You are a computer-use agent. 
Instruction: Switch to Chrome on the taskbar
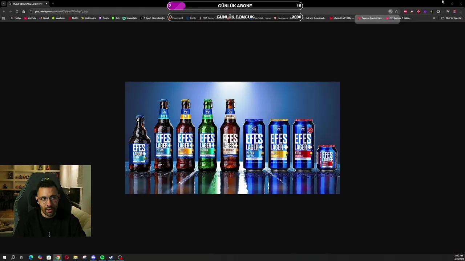tap(58, 257)
